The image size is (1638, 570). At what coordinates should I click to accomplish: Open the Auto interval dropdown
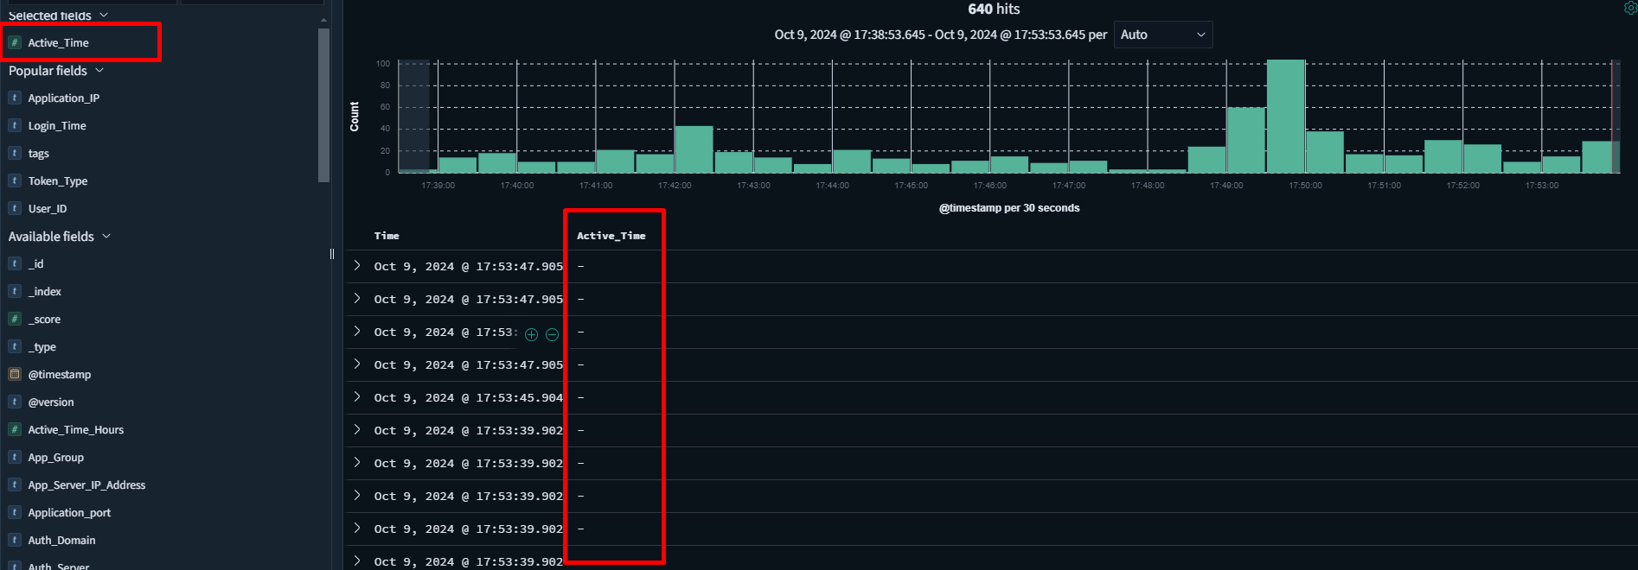coord(1162,35)
